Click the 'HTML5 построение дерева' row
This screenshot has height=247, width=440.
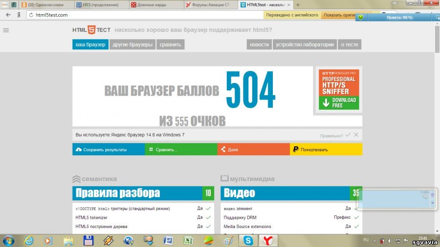143,226
